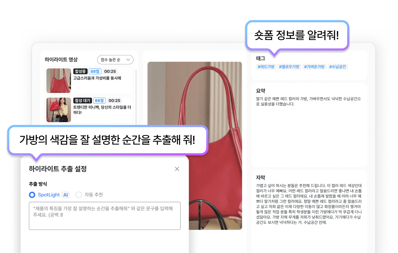This screenshot has width=398, height=253.
Task: Open the red bag highlight thumbnail 고급스러움과 가성비를 동시에
Action: [x=59, y=81]
